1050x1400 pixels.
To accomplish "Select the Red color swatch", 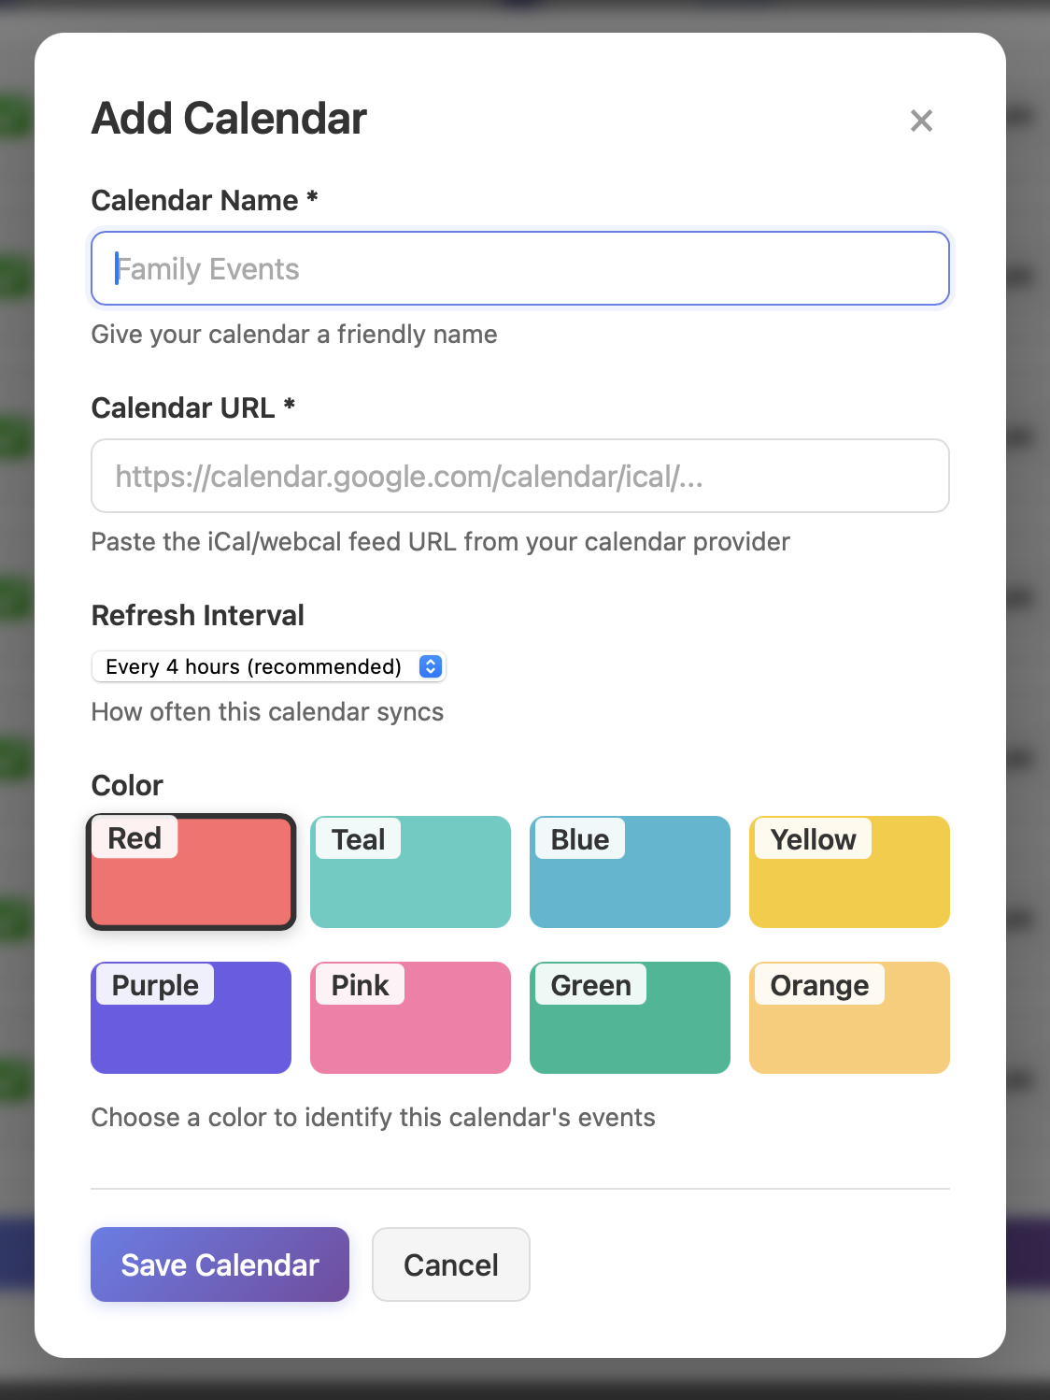I will pos(191,872).
